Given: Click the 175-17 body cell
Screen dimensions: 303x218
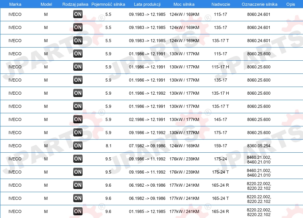Looking at the screenshot, I should [220, 133].
